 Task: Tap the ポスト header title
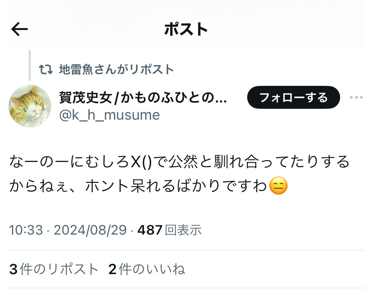point(186,29)
